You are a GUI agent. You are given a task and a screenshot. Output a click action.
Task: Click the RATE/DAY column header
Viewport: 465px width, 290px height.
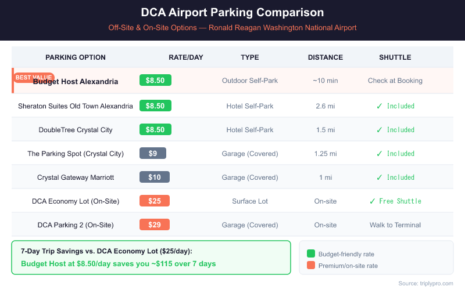[x=186, y=57]
